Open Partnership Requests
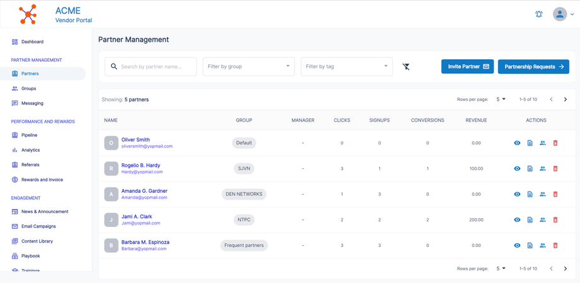This screenshot has width=580, height=283. coord(533,66)
